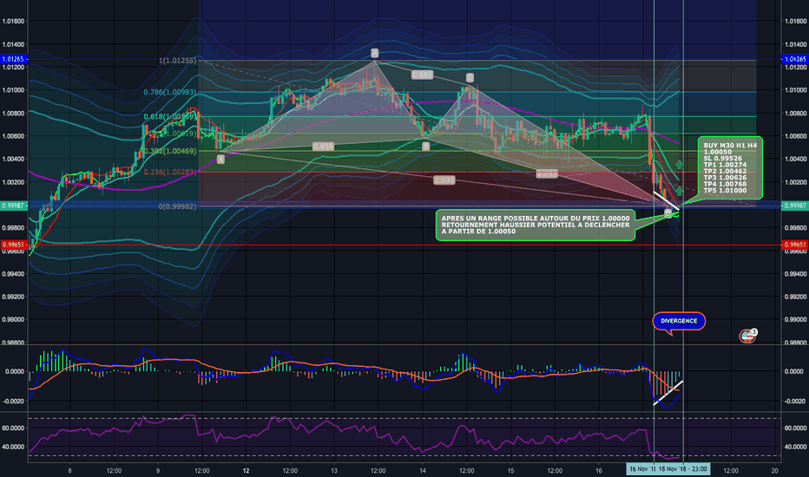
Task: Click the 0.683 pattern ratio label
Action: click(422, 75)
